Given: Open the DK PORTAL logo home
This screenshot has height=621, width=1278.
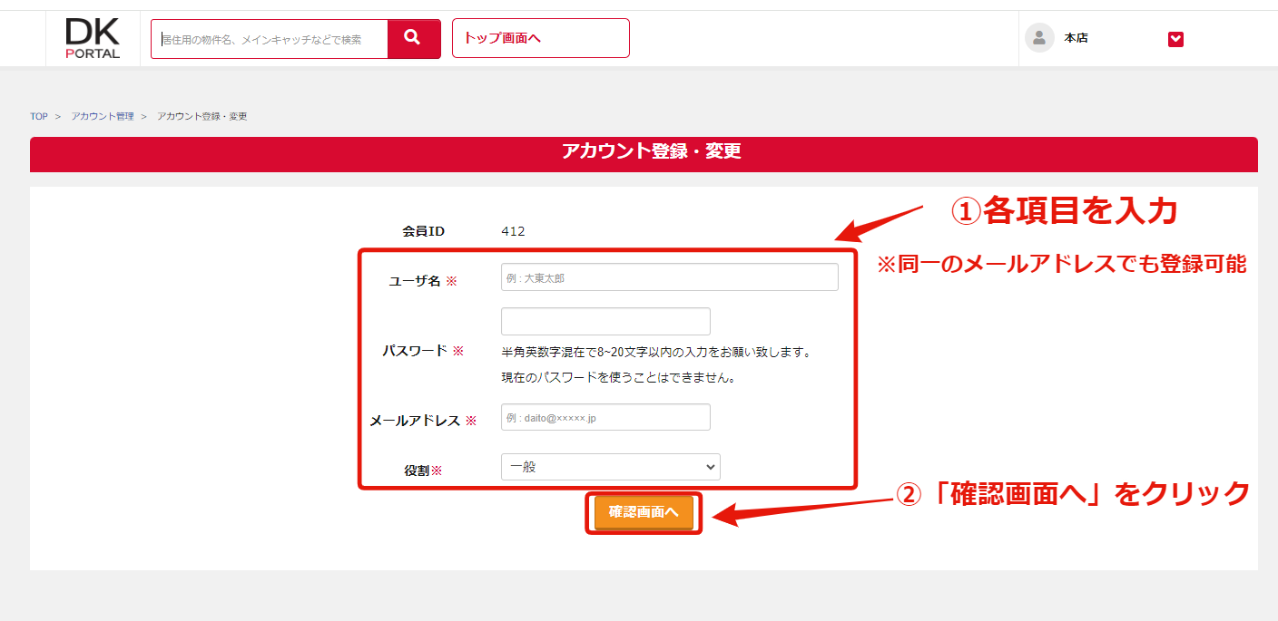Looking at the screenshot, I should click(93, 38).
